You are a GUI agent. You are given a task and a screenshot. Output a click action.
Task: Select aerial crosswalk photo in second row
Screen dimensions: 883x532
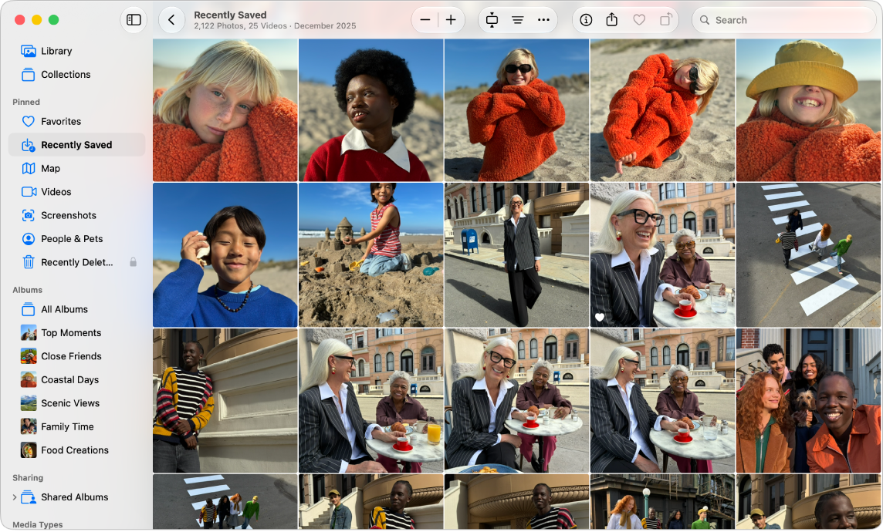click(x=809, y=256)
